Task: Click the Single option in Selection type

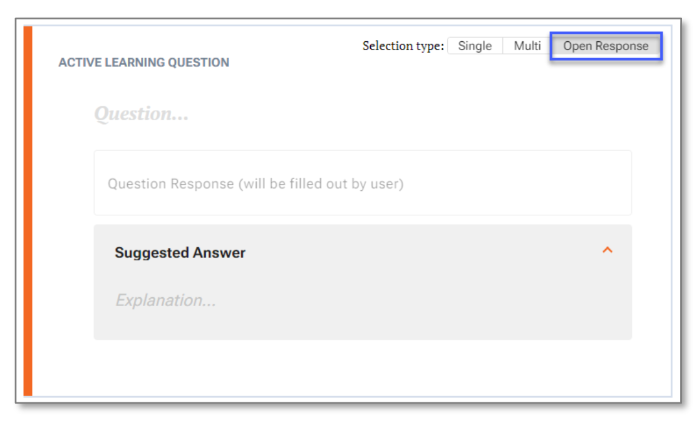Action: [474, 46]
